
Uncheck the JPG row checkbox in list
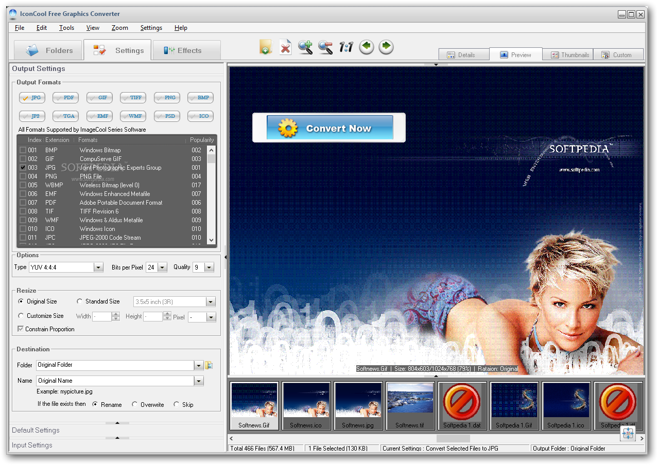[x=23, y=168]
